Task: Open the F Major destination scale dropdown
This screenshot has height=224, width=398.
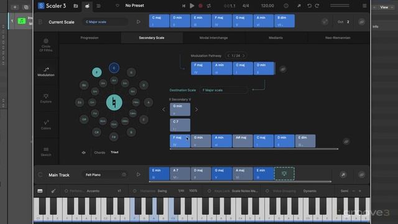Action: point(224,90)
